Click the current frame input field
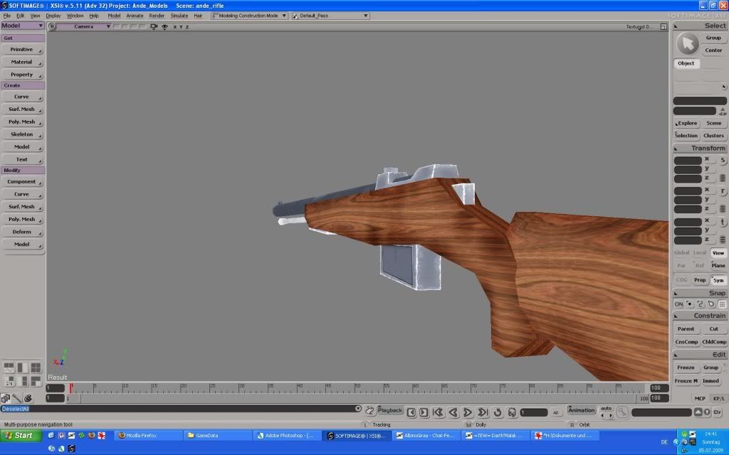Screen dimensions: 729x455 (x=534, y=412)
